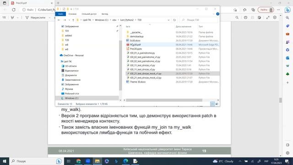Click the Пошук: T30 search field
The image size is (293, 165).
pos(199,20)
